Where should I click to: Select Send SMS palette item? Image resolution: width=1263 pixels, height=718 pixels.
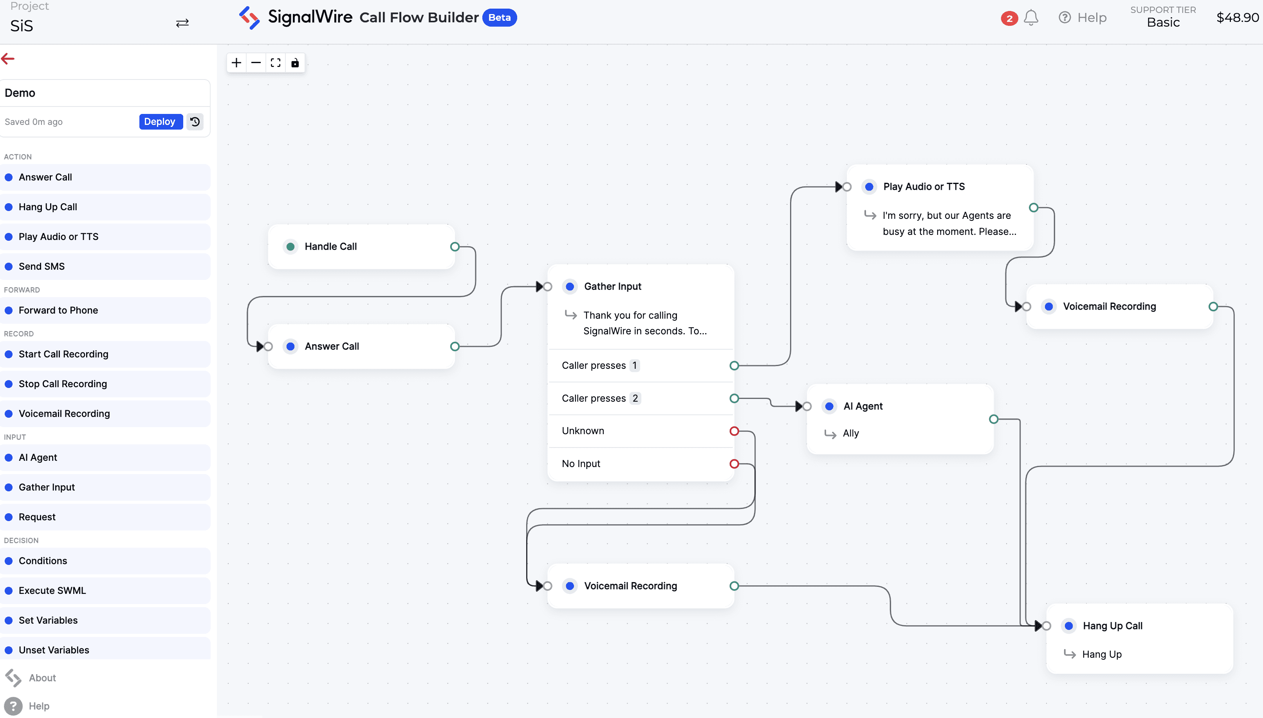pyautogui.click(x=105, y=266)
